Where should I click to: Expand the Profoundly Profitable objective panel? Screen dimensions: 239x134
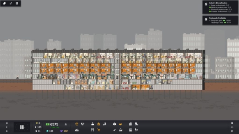coord(220,20)
